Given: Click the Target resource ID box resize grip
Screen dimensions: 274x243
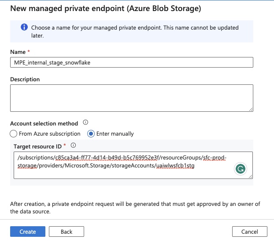Looking at the screenshot, I should tap(250, 176).
